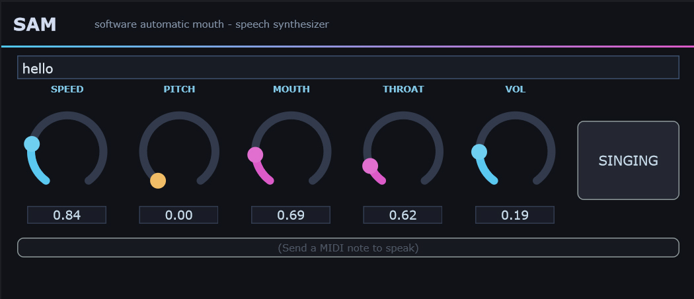
Task: Click the SPEED label
Action: [67, 89]
